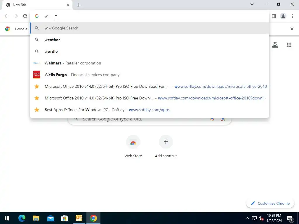Click the muted volume tray icon
299x224 pixels.
click(261, 218)
